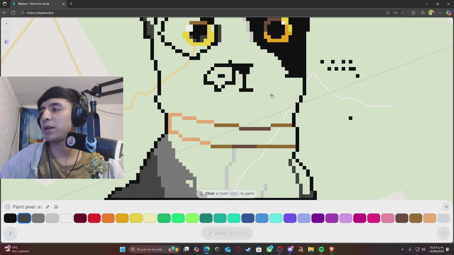Launch Brave browser from the taskbar

[332, 249]
